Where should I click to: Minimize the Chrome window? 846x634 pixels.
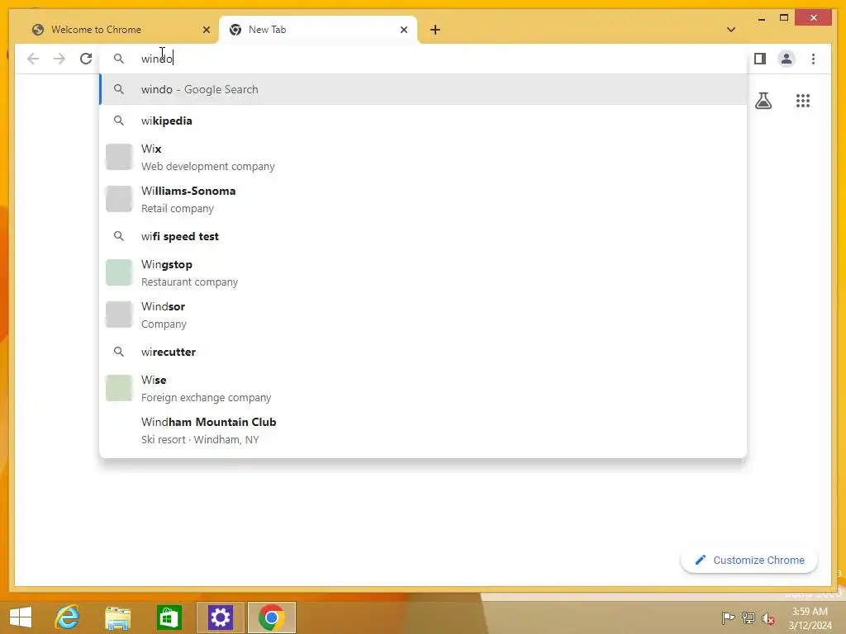coord(761,19)
